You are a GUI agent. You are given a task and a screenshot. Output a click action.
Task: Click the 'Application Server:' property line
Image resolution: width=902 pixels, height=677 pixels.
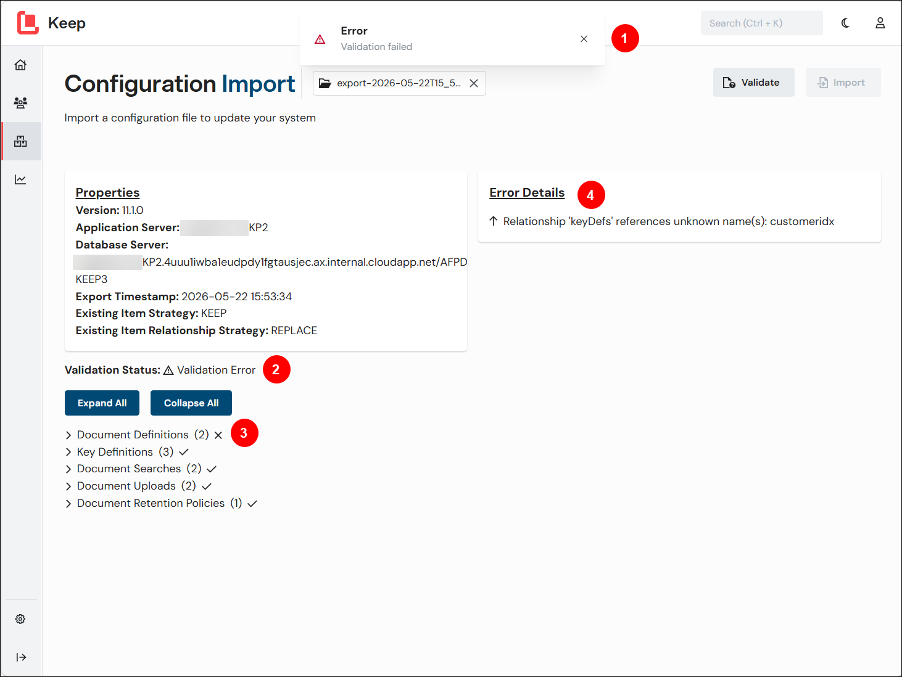172,228
